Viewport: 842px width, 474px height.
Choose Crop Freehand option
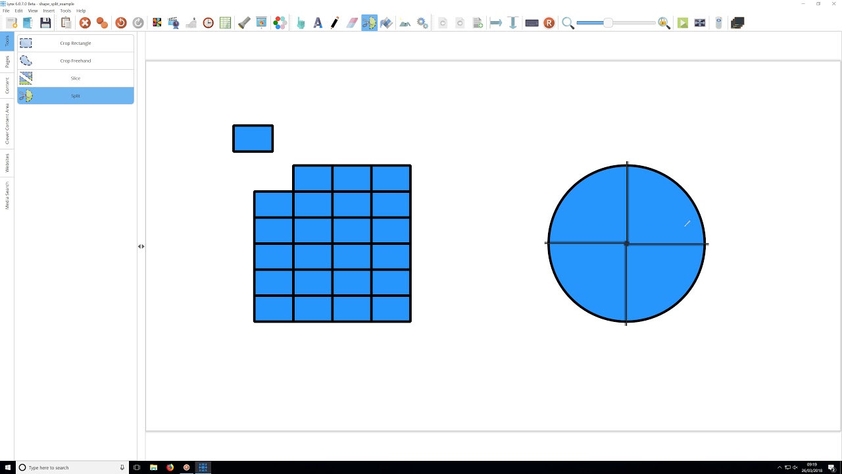(x=76, y=61)
